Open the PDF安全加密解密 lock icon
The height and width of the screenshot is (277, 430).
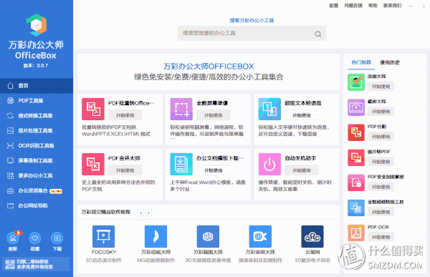pos(356,183)
